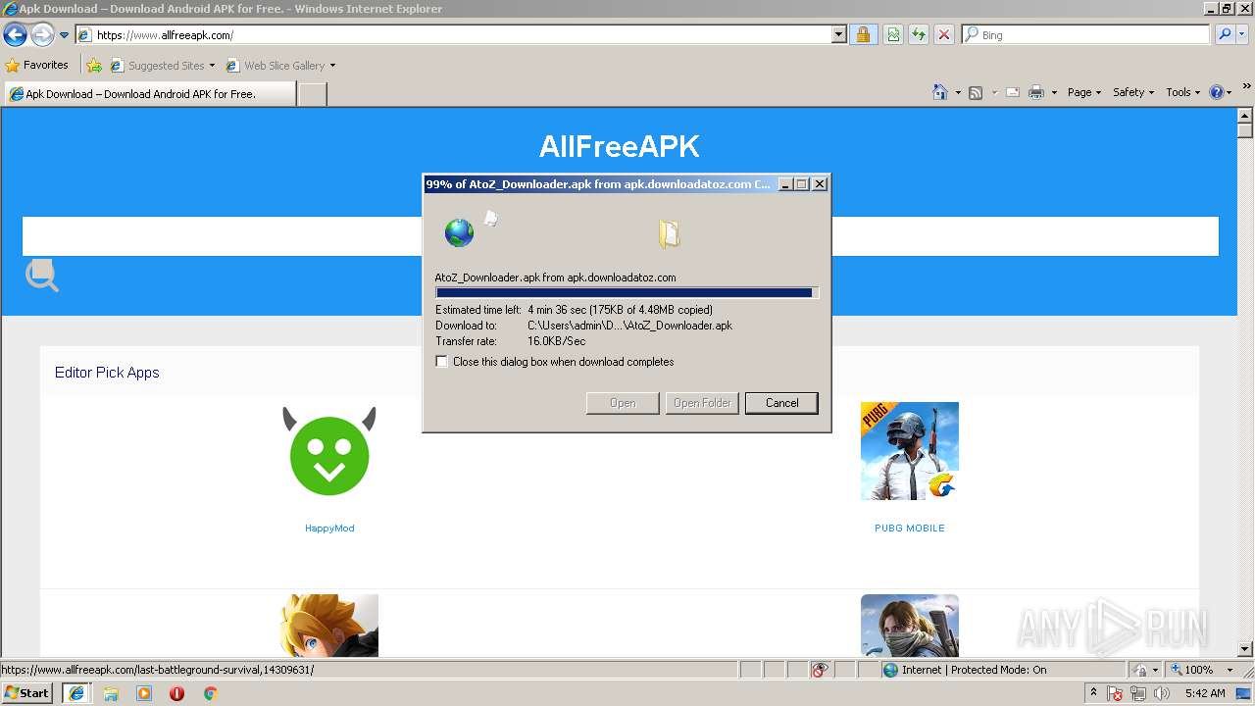Click the HappyMod text link
The height and width of the screenshot is (706, 1255).
pyautogui.click(x=329, y=528)
